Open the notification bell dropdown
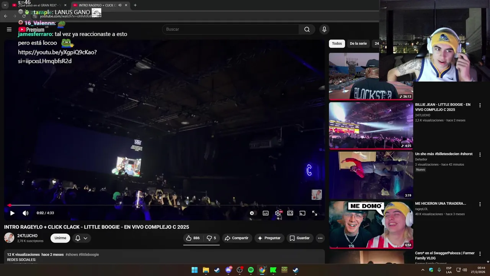The image size is (490, 276). click(81, 238)
